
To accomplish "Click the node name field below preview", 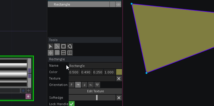I will (x=10, y=91).
